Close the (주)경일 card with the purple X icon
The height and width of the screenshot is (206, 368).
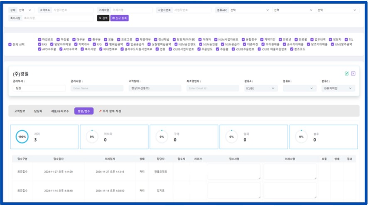click(353, 74)
